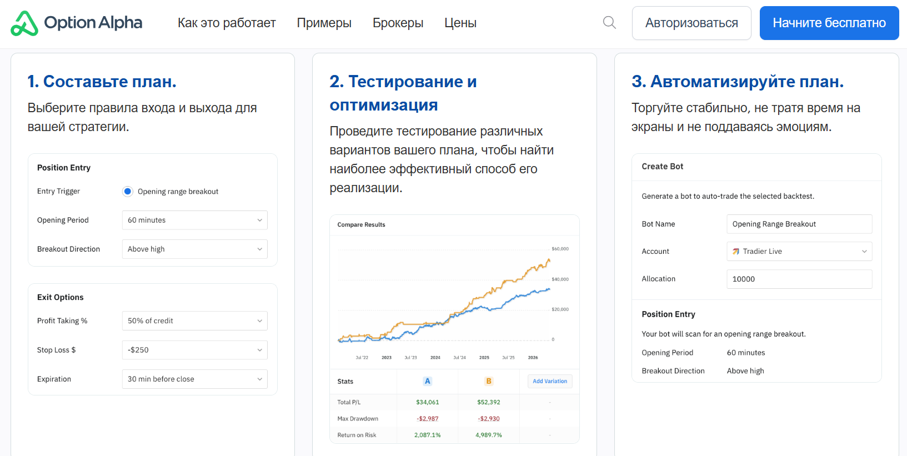Click the Above high value in Create Bot
The width and height of the screenshot is (907, 456).
point(745,371)
